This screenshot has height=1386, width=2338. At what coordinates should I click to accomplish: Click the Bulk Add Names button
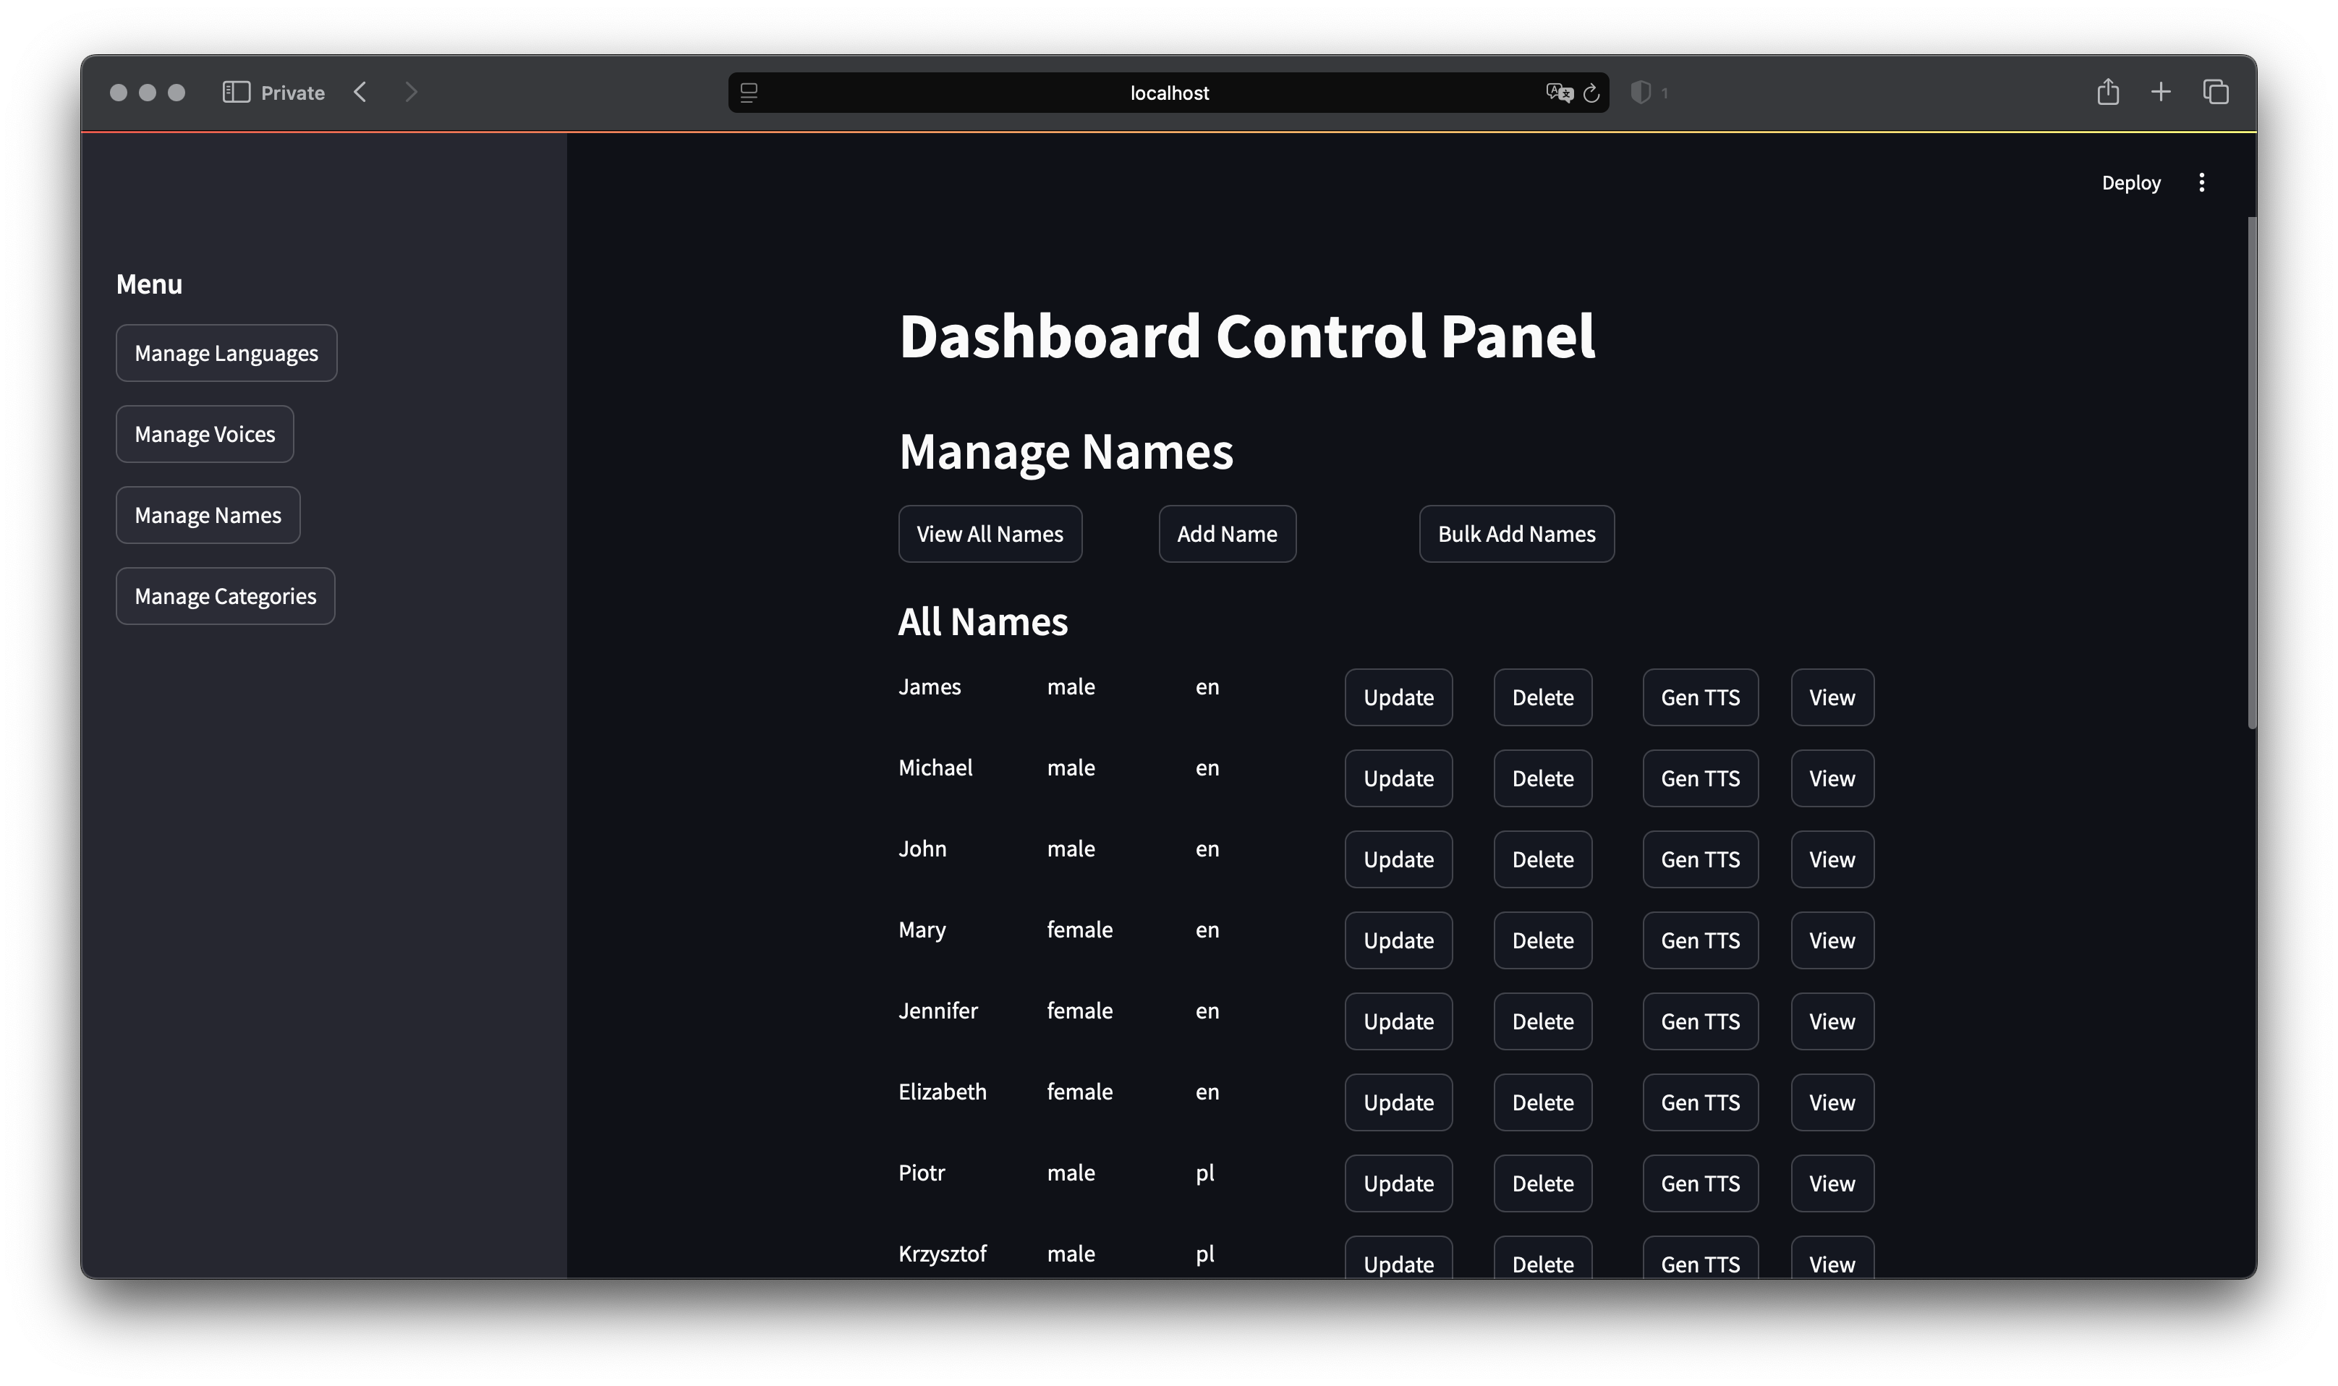pos(1516,535)
